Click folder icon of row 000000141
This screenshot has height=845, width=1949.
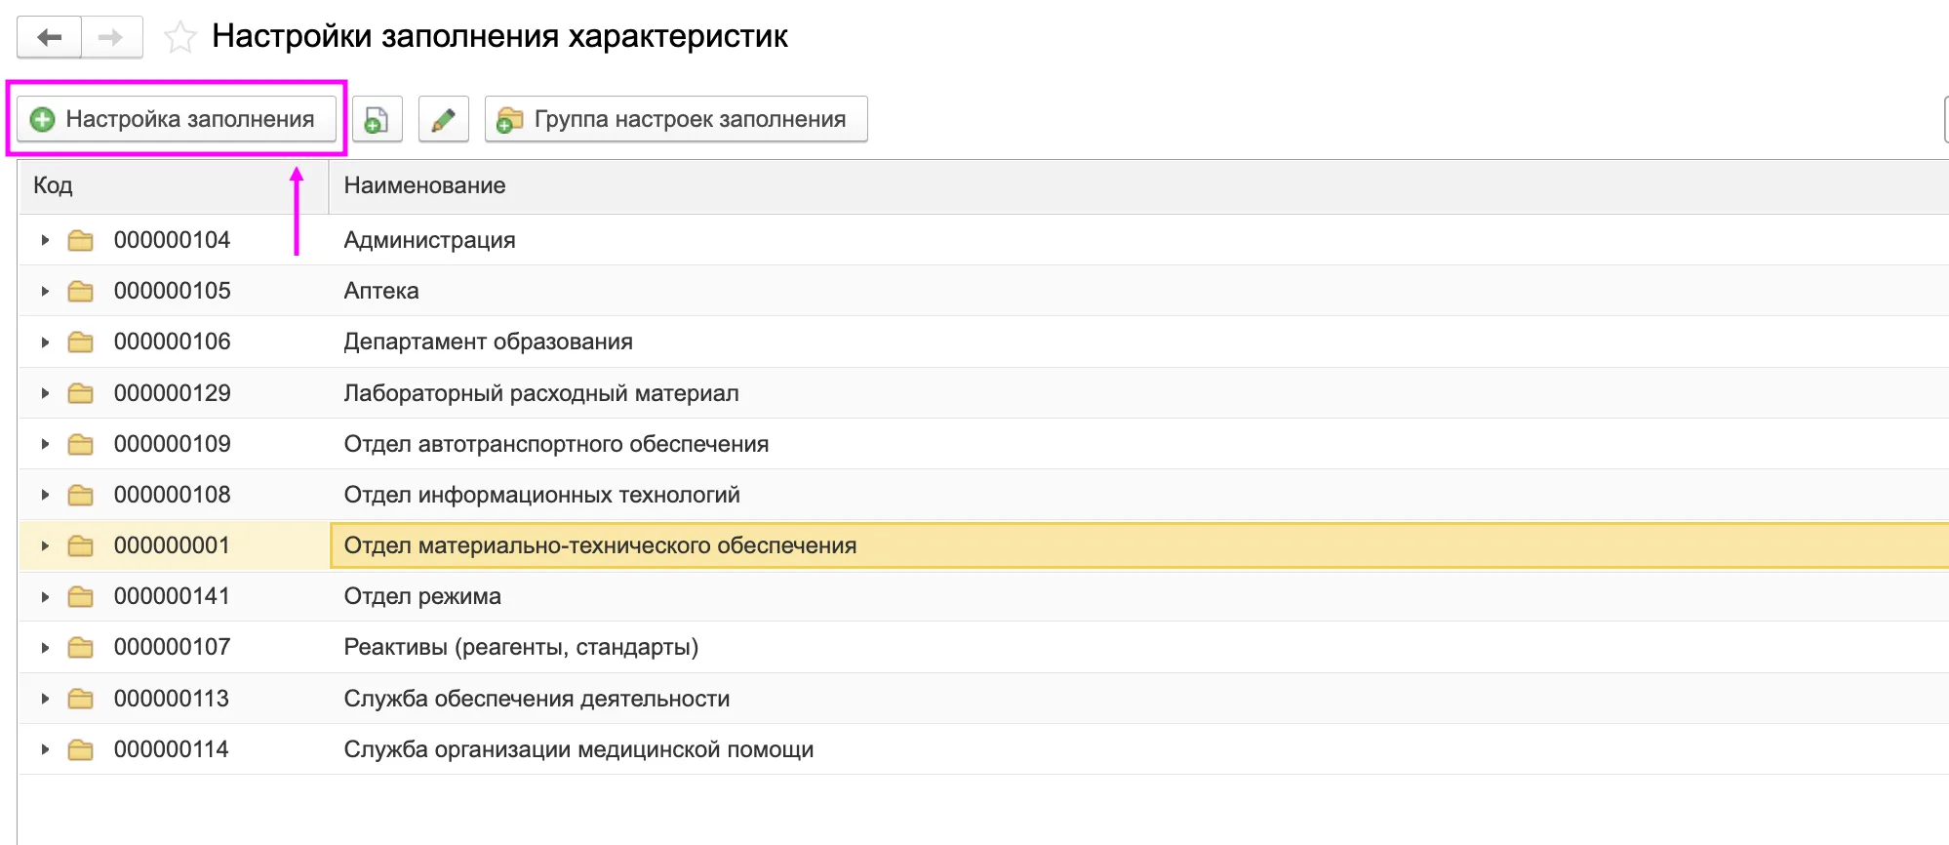point(81,596)
